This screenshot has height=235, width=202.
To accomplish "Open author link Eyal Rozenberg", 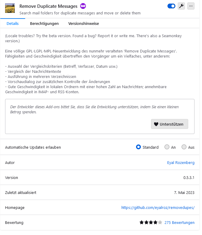I will [x=181, y=163].
